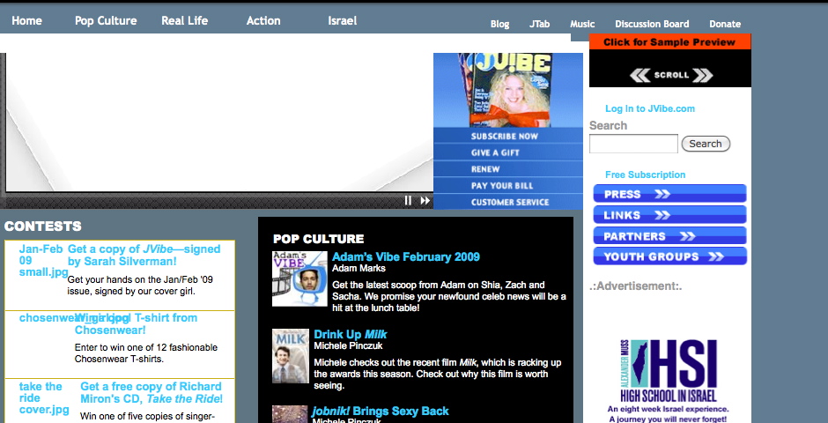Skip ahead with the slideshow fast-forward icon

coord(425,201)
